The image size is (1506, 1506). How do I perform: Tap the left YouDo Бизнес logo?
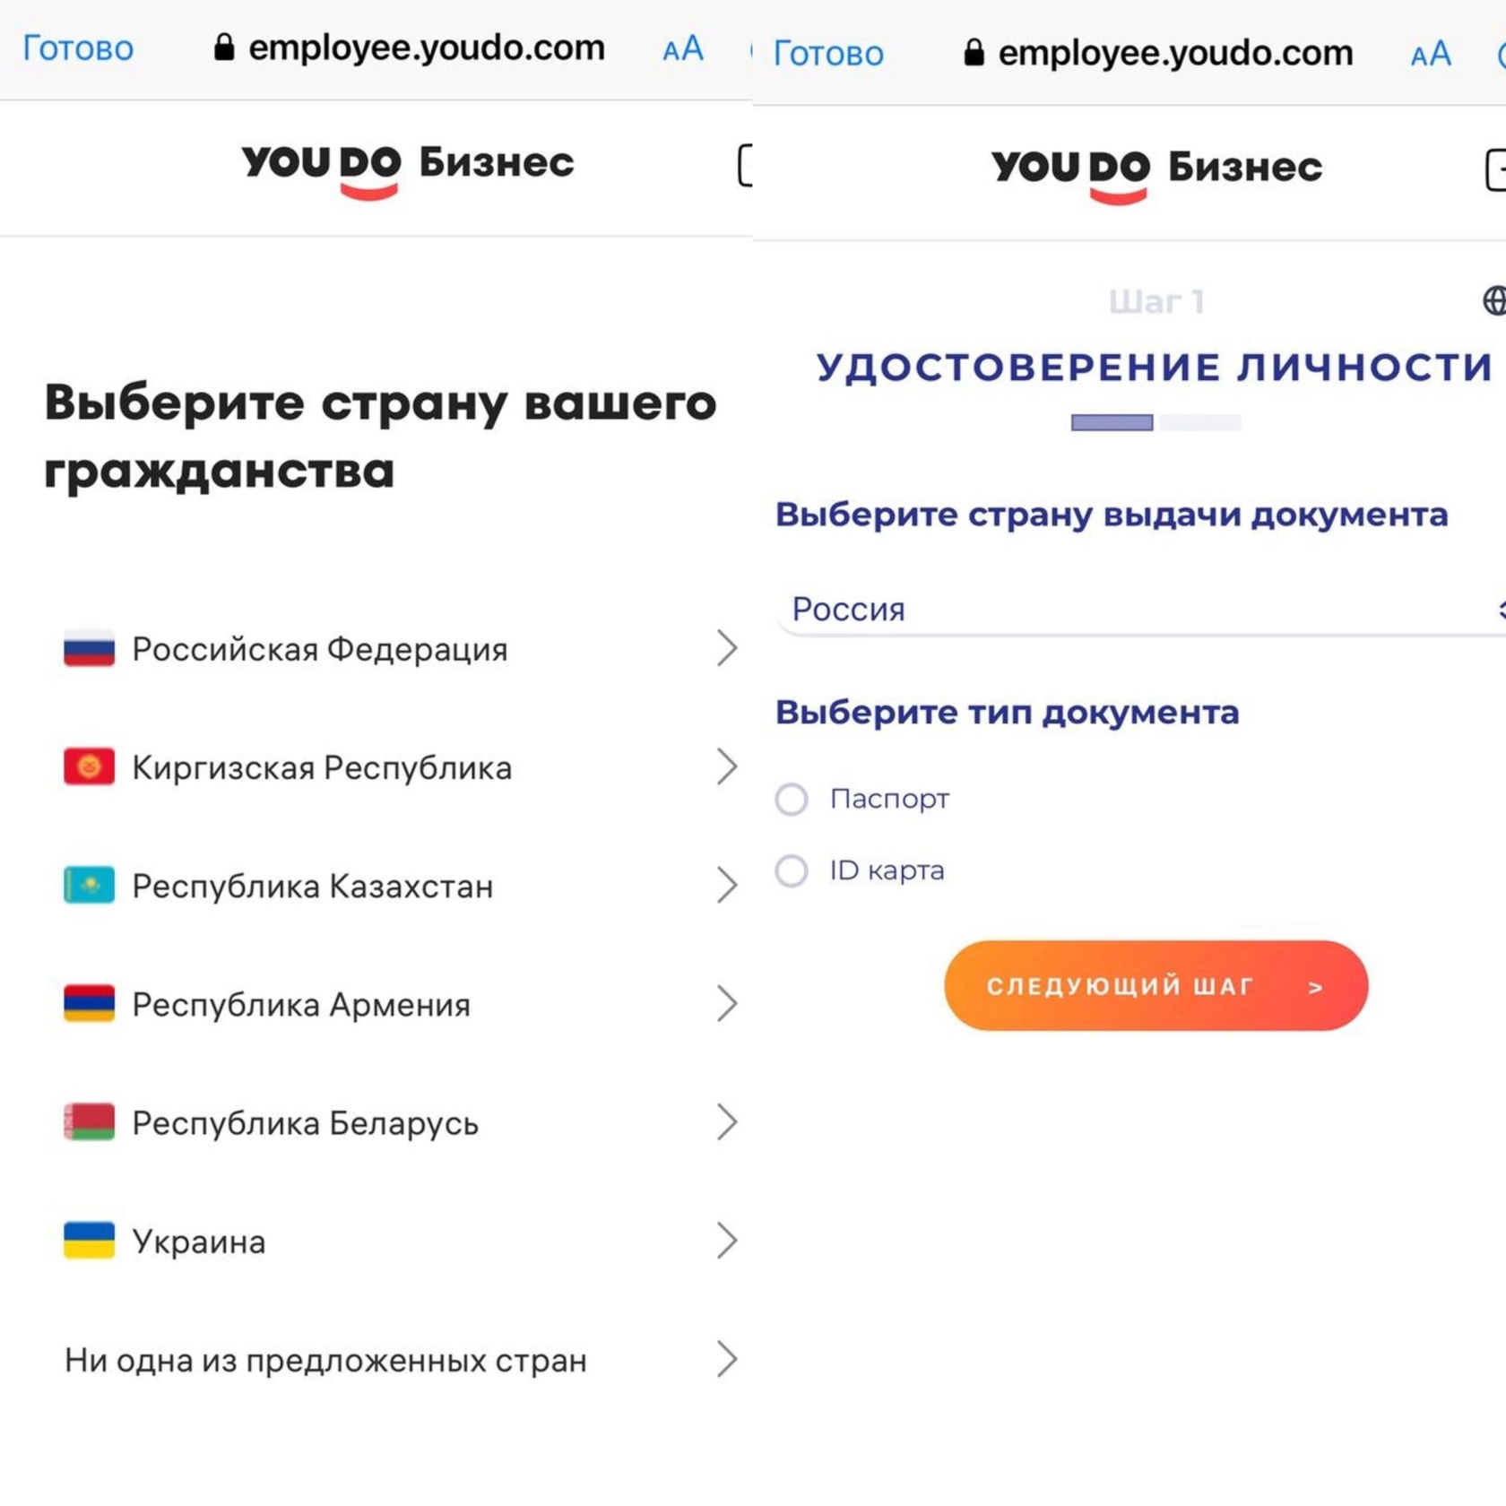coord(408,167)
